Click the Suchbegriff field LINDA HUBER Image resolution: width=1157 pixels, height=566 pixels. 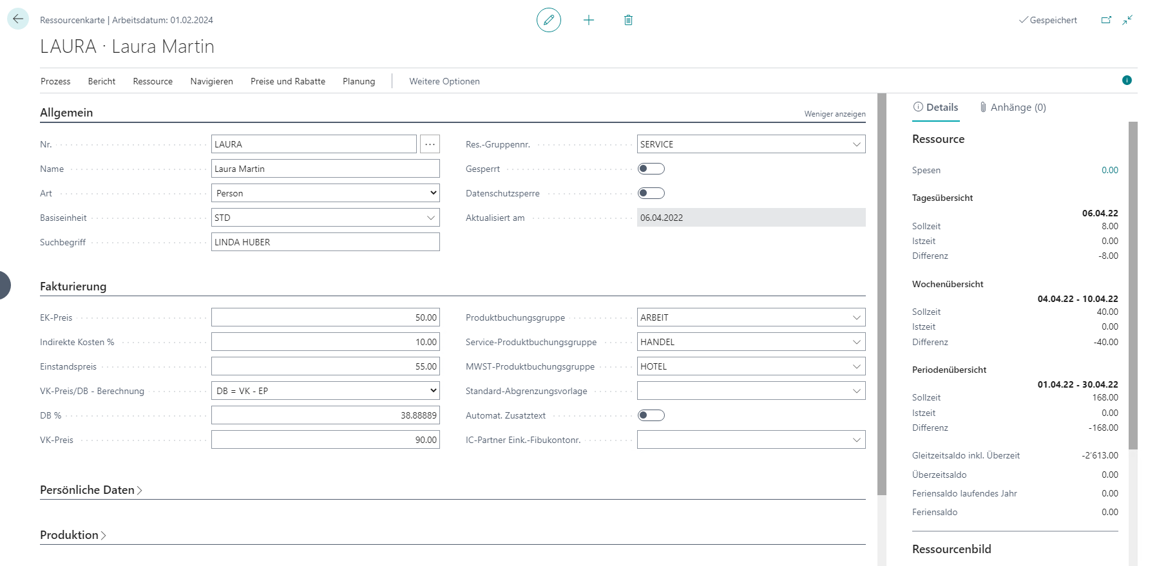click(x=325, y=242)
